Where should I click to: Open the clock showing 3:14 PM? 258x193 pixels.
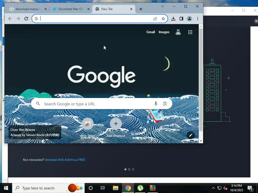(x=236, y=188)
